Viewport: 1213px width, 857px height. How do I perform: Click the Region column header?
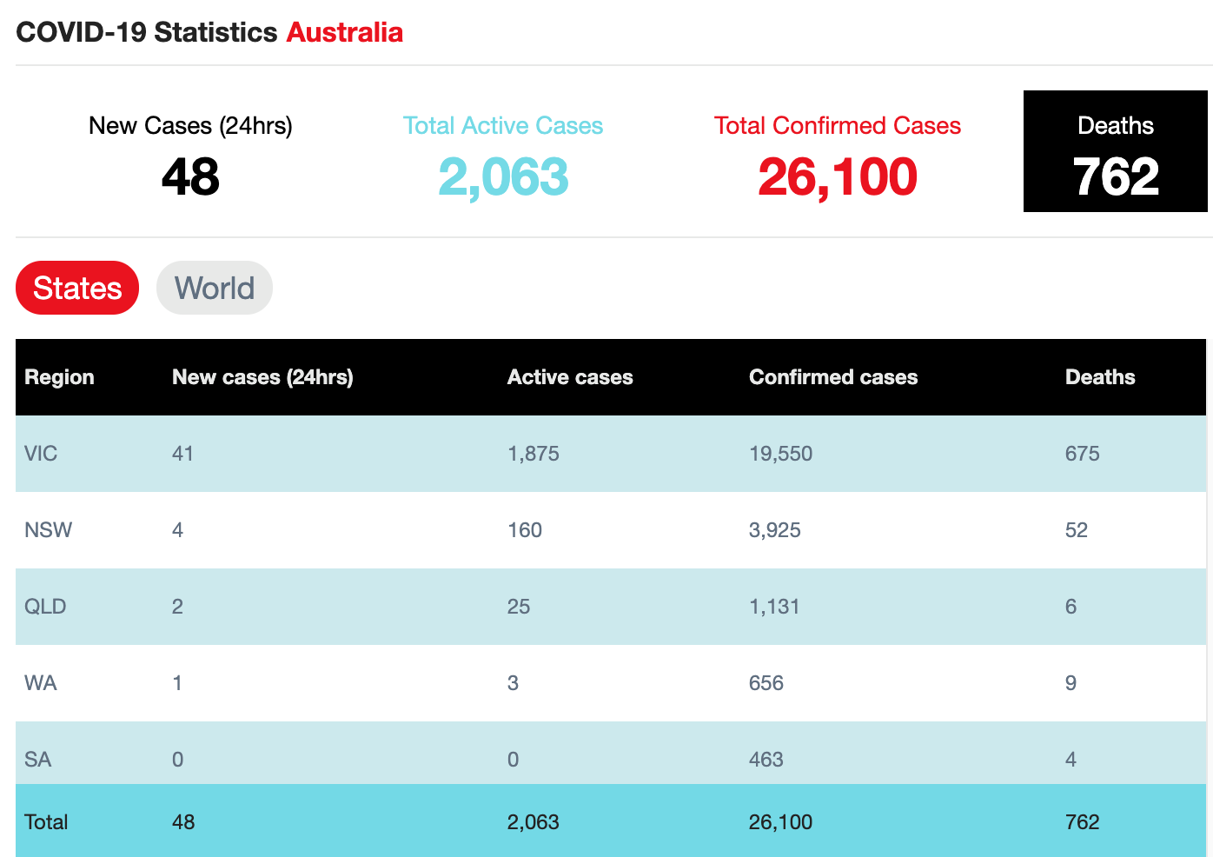59,377
